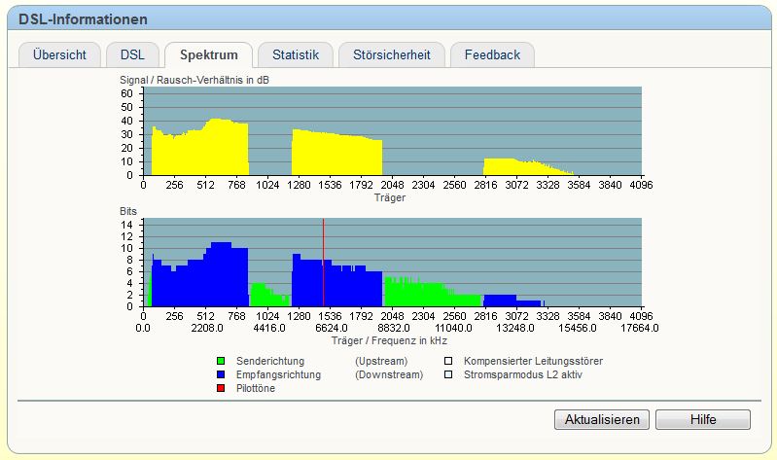Screen dimensions: 777x460
Task: Click the Kompensierter Leitungsstörer text
Action: point(533,361)
